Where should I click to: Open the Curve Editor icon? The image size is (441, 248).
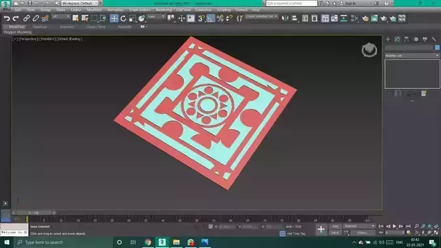[x=335, y=18]
